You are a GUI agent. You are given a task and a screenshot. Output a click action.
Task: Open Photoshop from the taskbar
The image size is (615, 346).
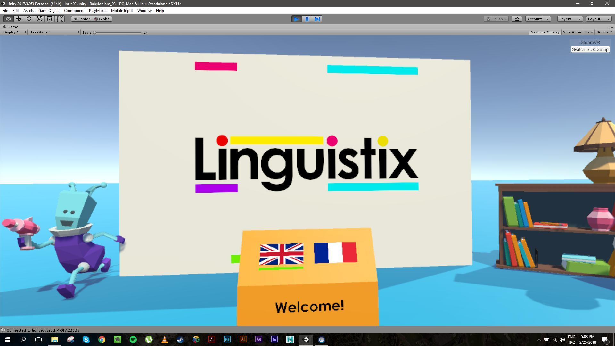[227, 340]
